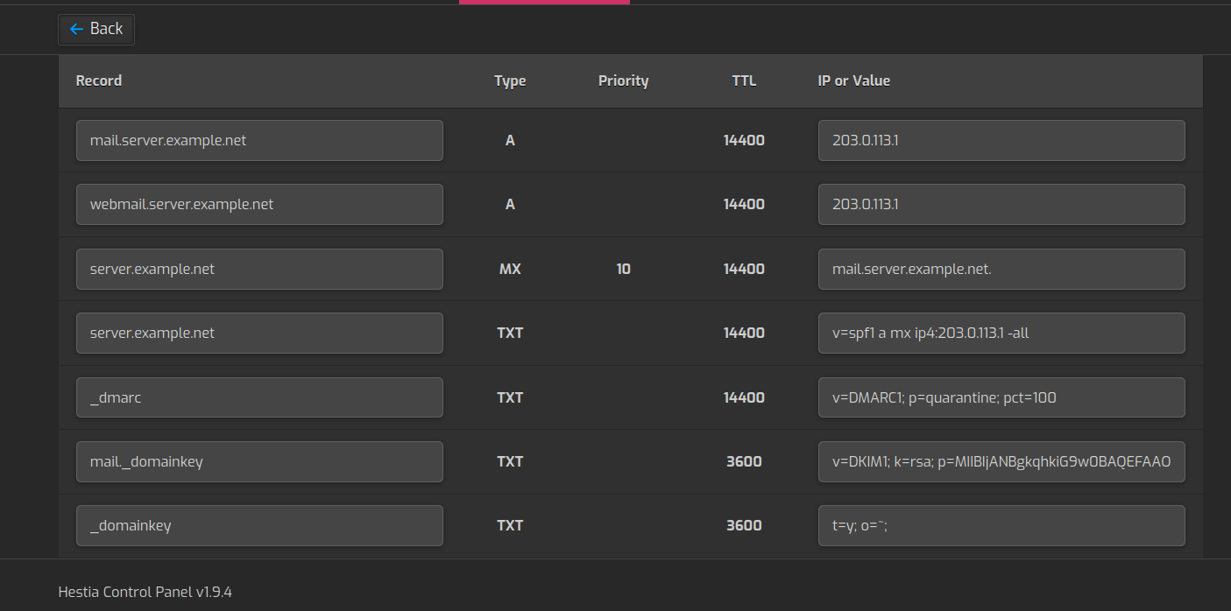The image size is (1231, 611).
Task: Click the IP value field for mail.server.example.net
Action: coord(1001,140)
